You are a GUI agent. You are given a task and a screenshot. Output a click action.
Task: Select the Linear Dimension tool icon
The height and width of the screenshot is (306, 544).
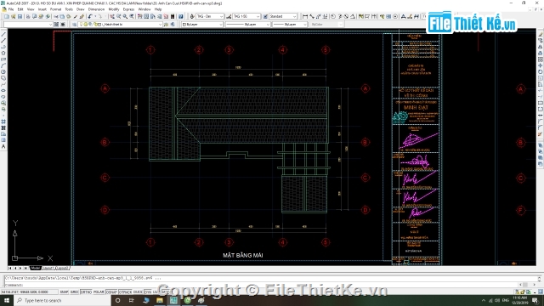click(305, 16)
